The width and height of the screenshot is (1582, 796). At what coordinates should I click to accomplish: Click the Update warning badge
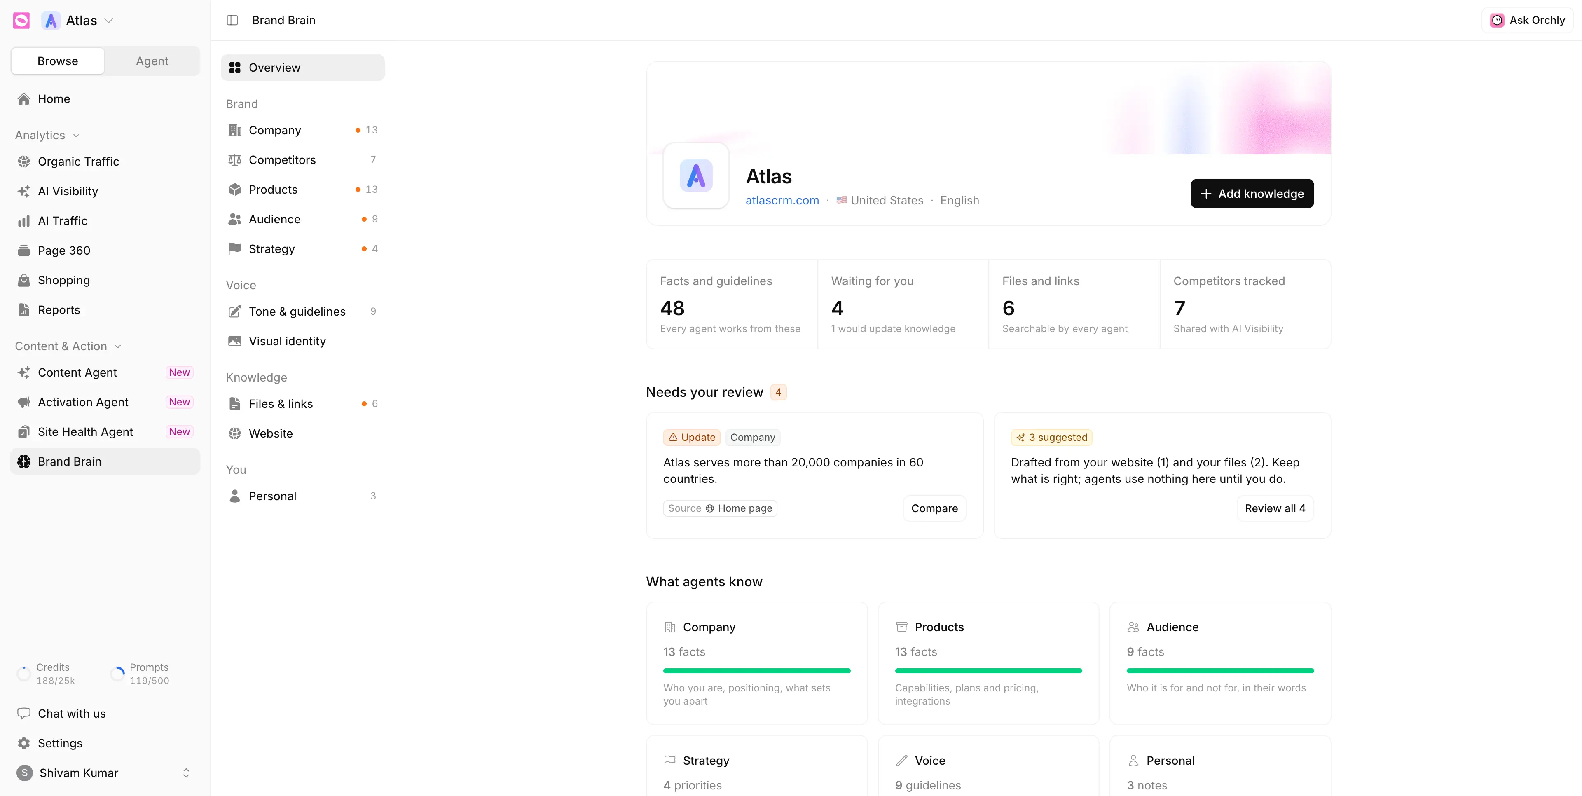tap(692, 437)
